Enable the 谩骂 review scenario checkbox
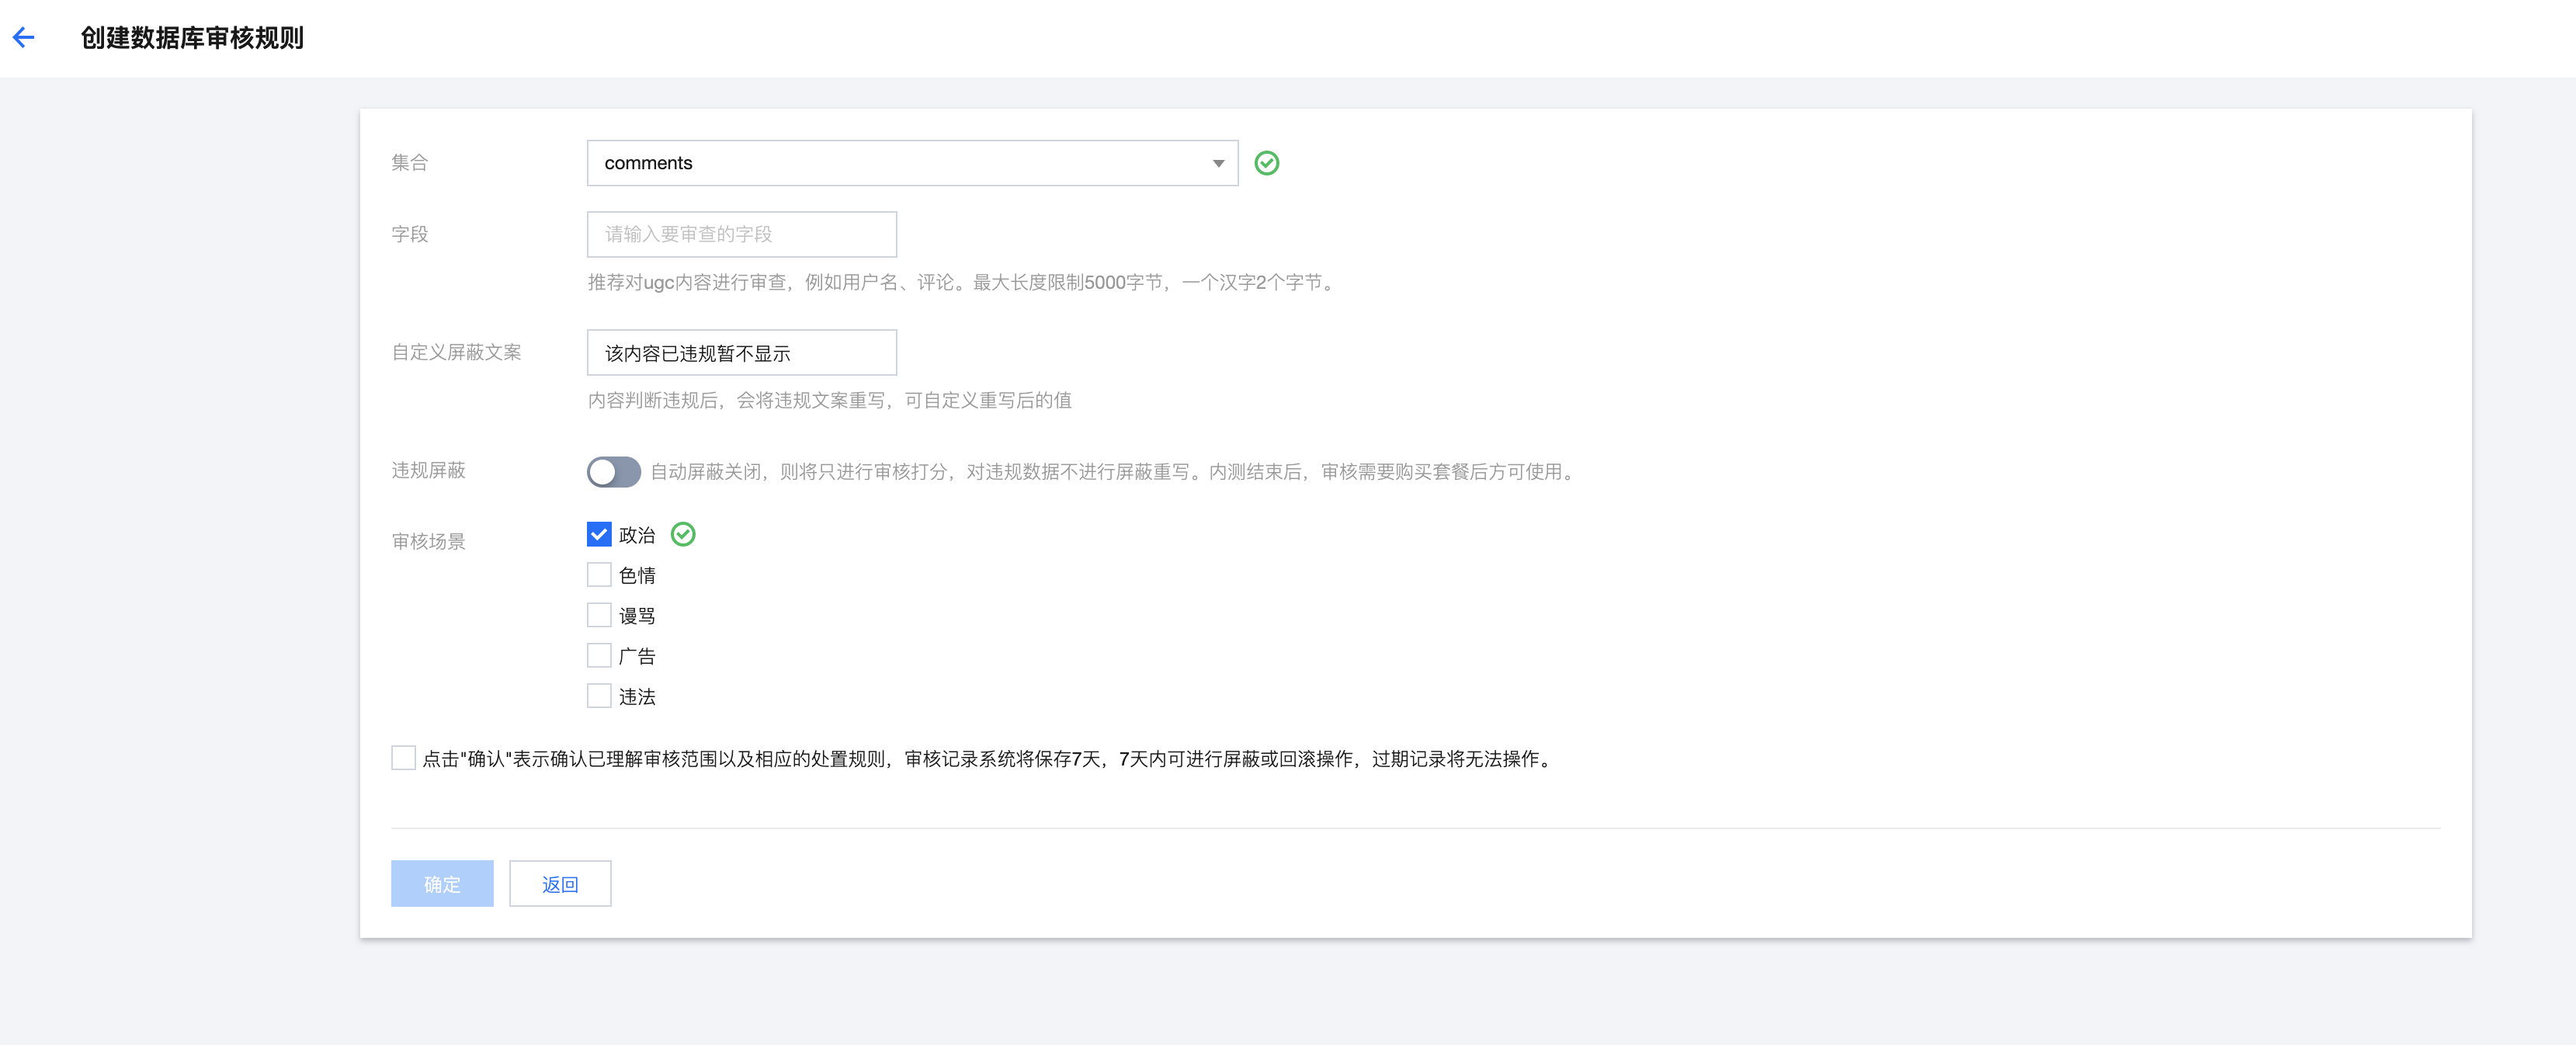2576x1045 pixels. click(599, 616)
